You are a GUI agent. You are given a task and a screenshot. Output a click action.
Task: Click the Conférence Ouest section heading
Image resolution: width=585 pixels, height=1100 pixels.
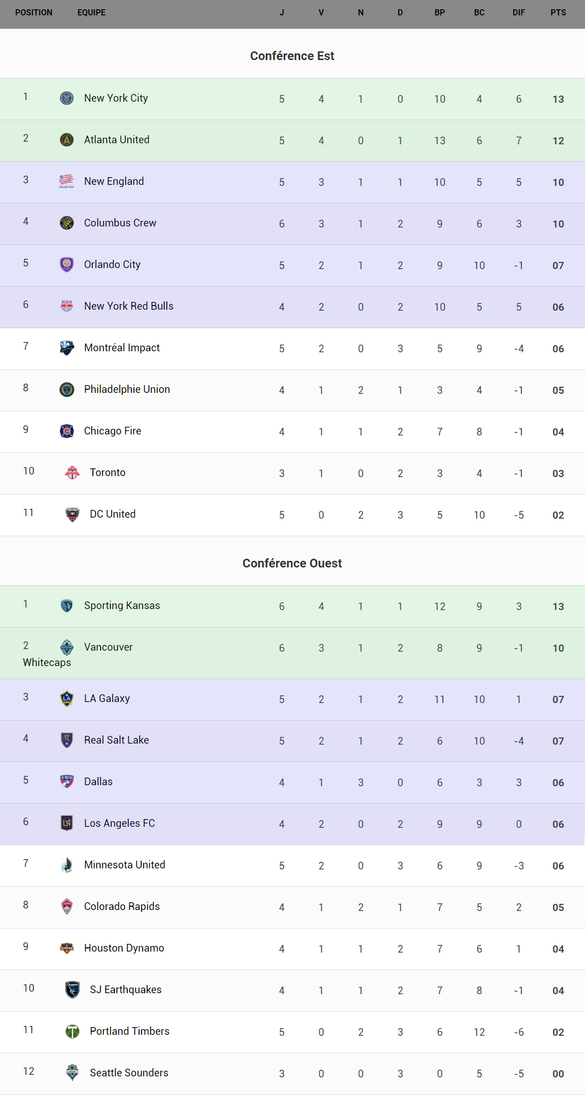point(292,563)
